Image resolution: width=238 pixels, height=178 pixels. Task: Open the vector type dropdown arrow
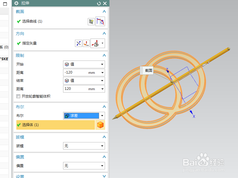point(103,43)
